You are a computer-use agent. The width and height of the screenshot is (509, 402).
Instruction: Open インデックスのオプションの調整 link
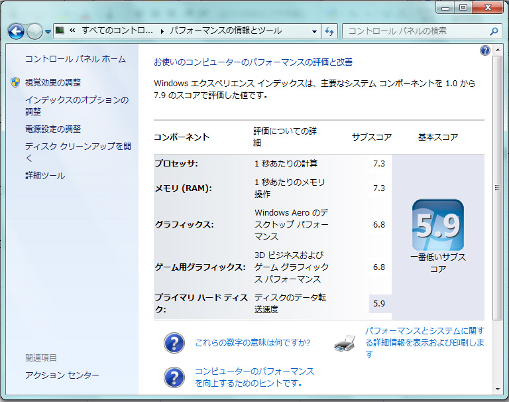tap(77, 105)
